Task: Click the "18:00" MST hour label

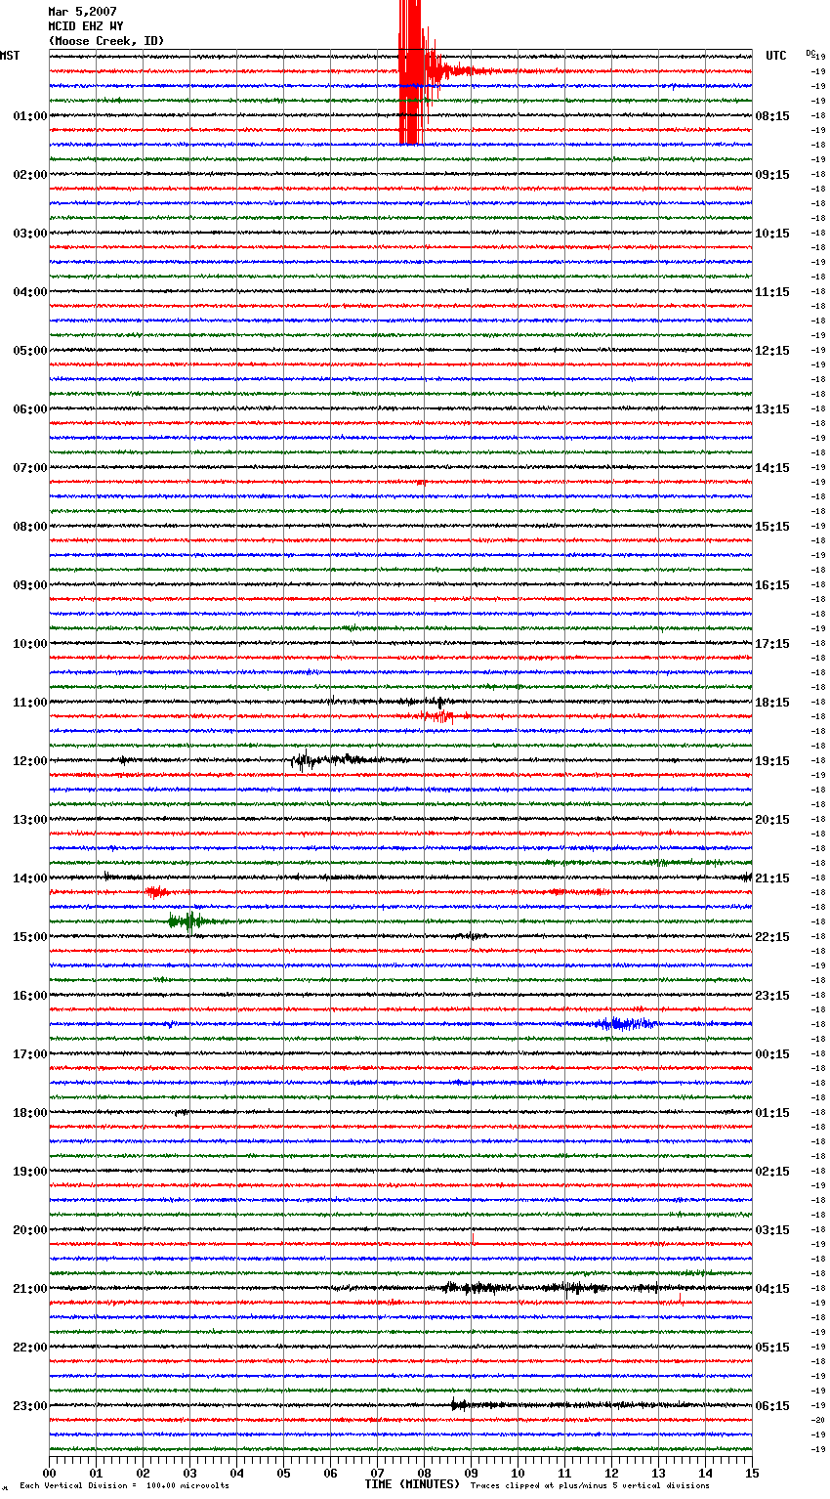Action: (x=30, y=1113)
